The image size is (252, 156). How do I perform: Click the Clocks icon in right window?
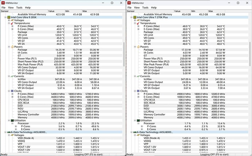point(138,91)
